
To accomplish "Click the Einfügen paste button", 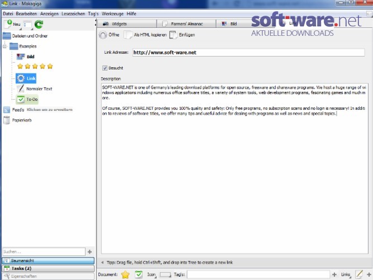I will 182,35.
